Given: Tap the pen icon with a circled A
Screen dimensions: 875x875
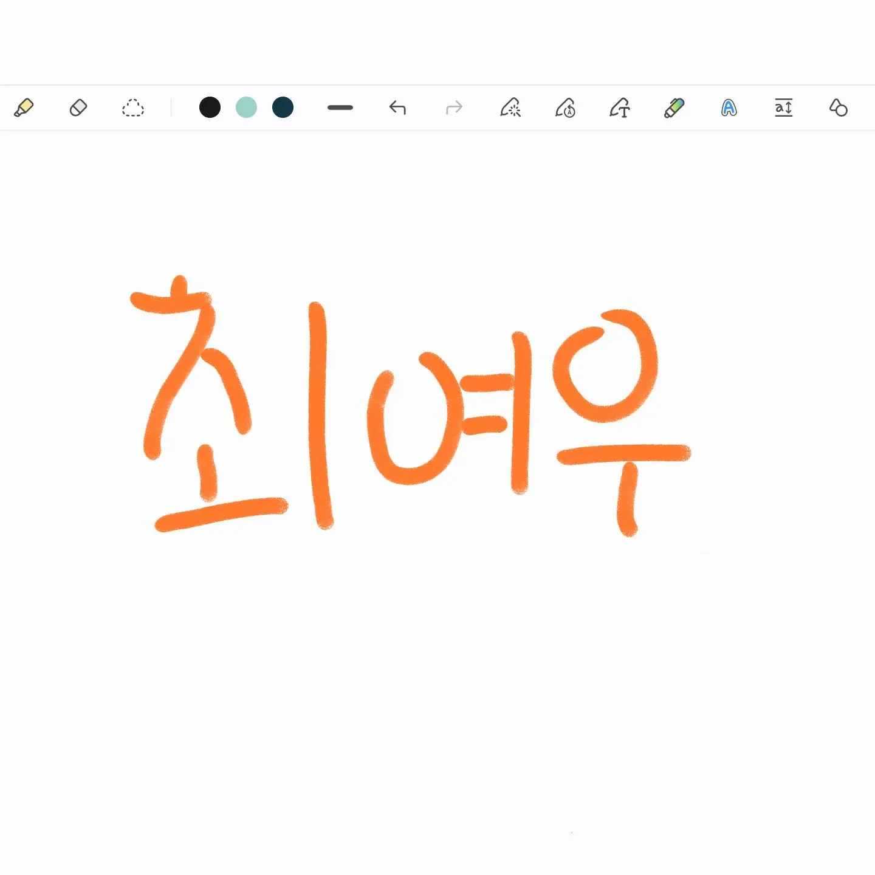Looking at the screenshot, I should 565,108.
